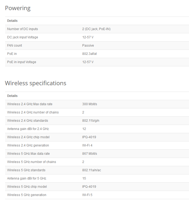The width and height of the screenshot is (189, 204).
Task: Select the Details header under Powering
Action: click(x=12, y=21)
